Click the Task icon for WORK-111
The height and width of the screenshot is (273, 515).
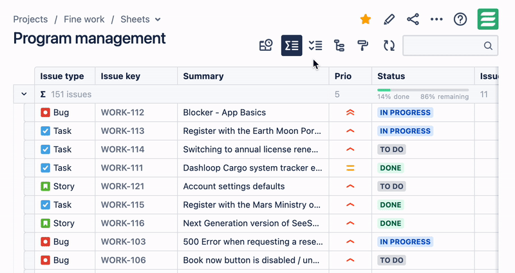[45, 168]
